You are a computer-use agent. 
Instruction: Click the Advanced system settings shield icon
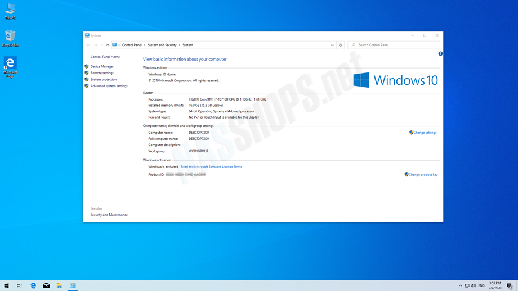tap(87, 86)
